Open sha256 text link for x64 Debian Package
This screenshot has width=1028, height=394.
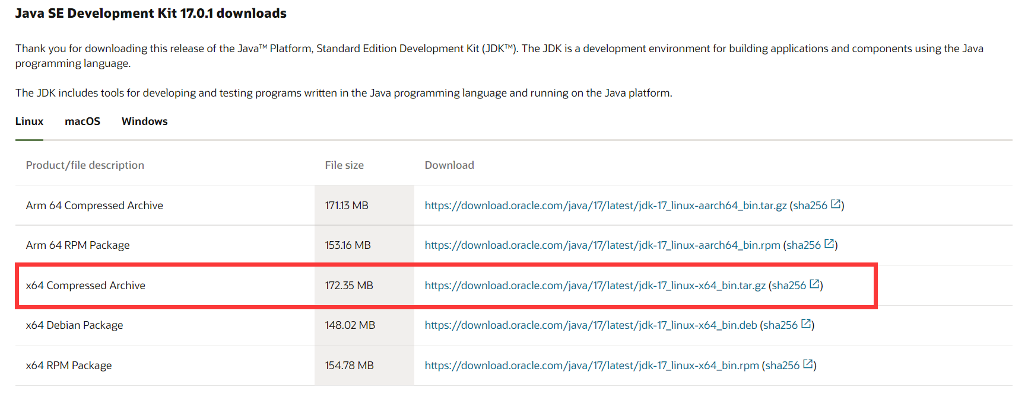click(780, 325)
